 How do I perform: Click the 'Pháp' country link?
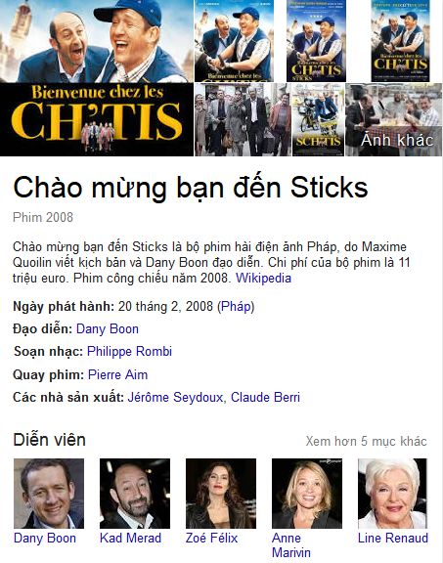click(236, 306)
